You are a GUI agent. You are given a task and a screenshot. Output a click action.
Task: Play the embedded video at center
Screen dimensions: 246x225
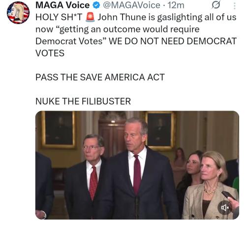pyautogui.click(x=137, y=165)
